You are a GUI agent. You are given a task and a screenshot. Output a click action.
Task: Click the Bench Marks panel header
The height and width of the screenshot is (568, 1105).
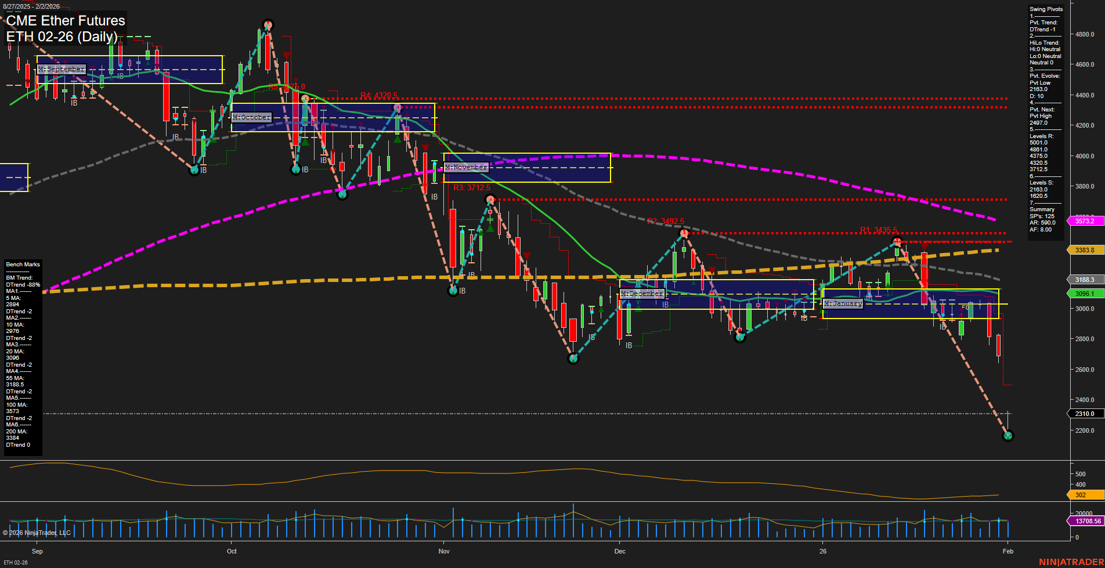pyautogui.click(x=23, y=264)
